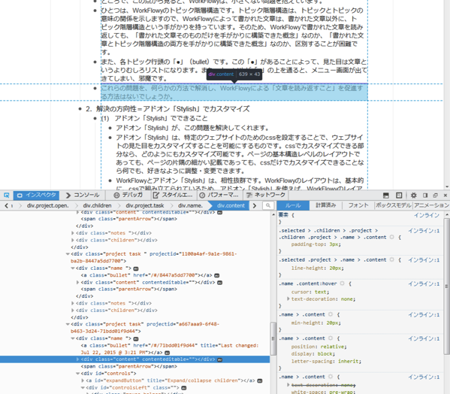
Task: Highlight elements matching .name .content:hover selector
Action: click(x=342, y=283)
